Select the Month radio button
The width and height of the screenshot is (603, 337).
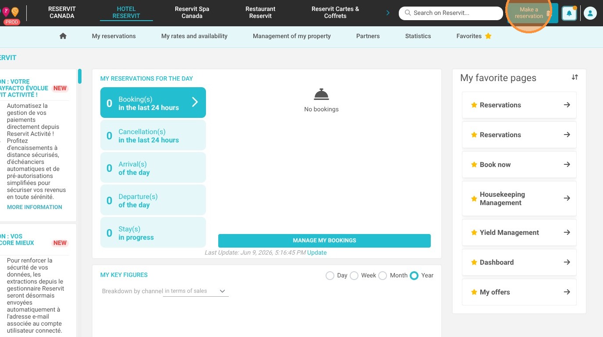[x=383, y=276]
